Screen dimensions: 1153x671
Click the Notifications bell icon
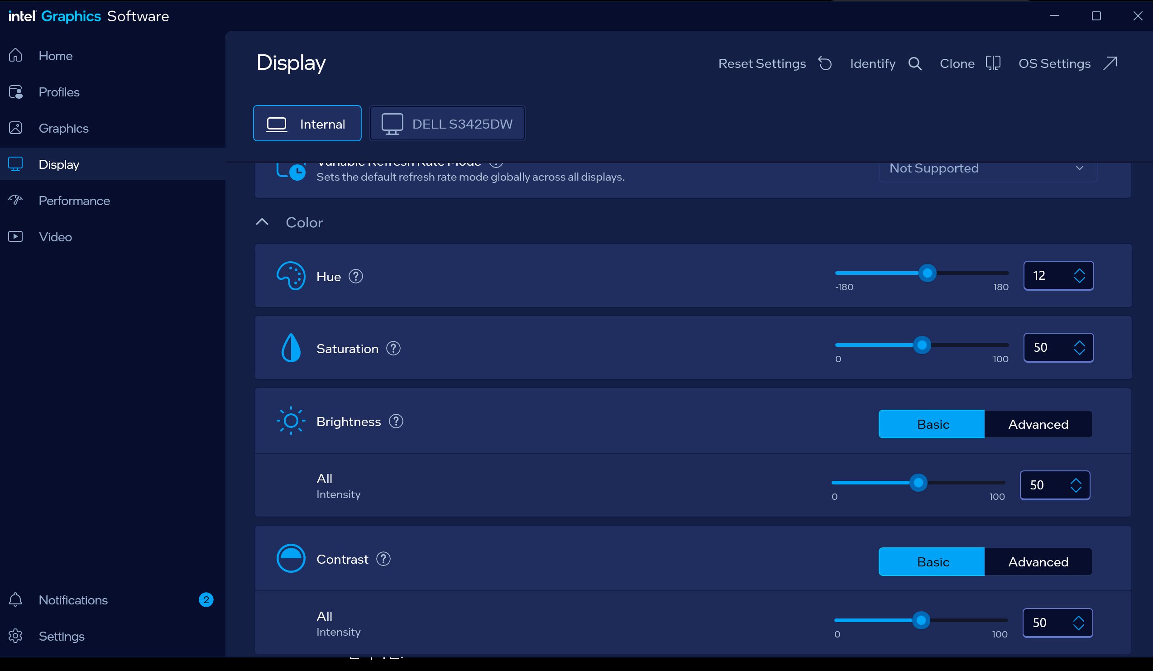pyautogui.click(x=15, y=599)
